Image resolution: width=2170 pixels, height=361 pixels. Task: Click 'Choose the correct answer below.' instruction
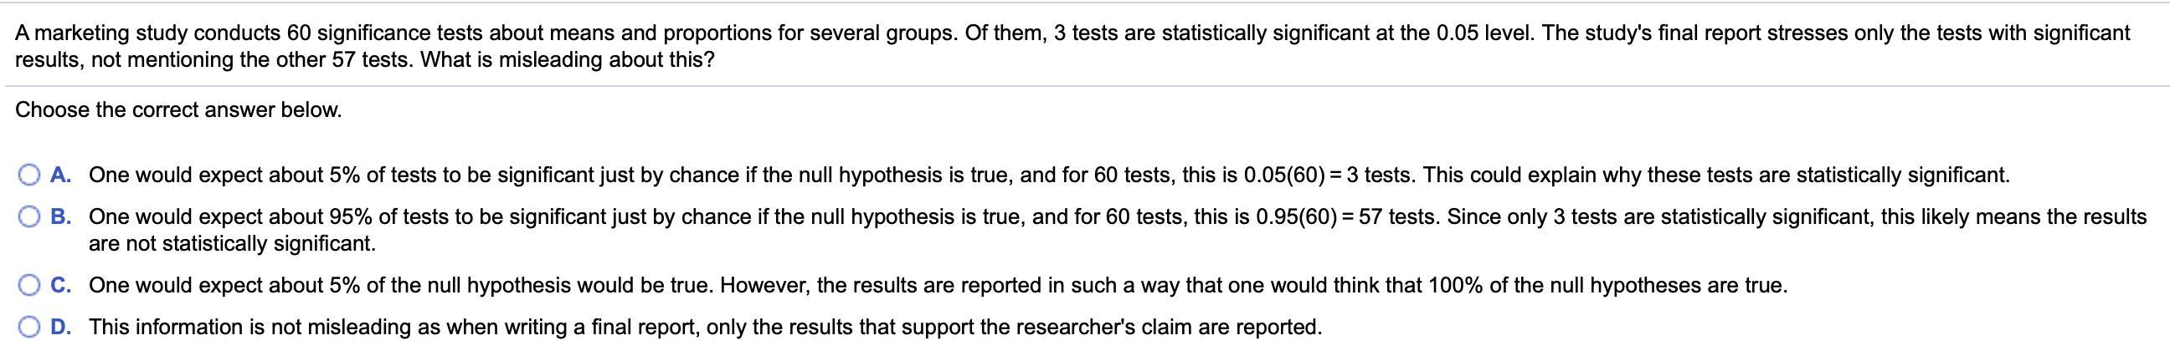[x=178, y=109]
